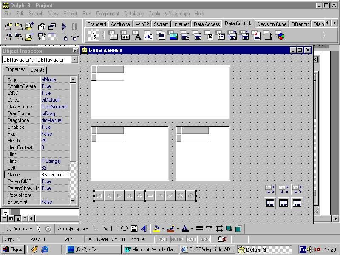Click the New Form speedbar icon
Image resolution: width=340 pixels, height=255 pixels.
pyautogui.click(x=52, y=37)
